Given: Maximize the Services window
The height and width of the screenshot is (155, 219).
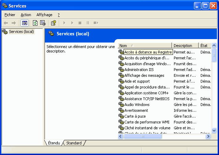Looking at the screenshot, I should [205, 6].
